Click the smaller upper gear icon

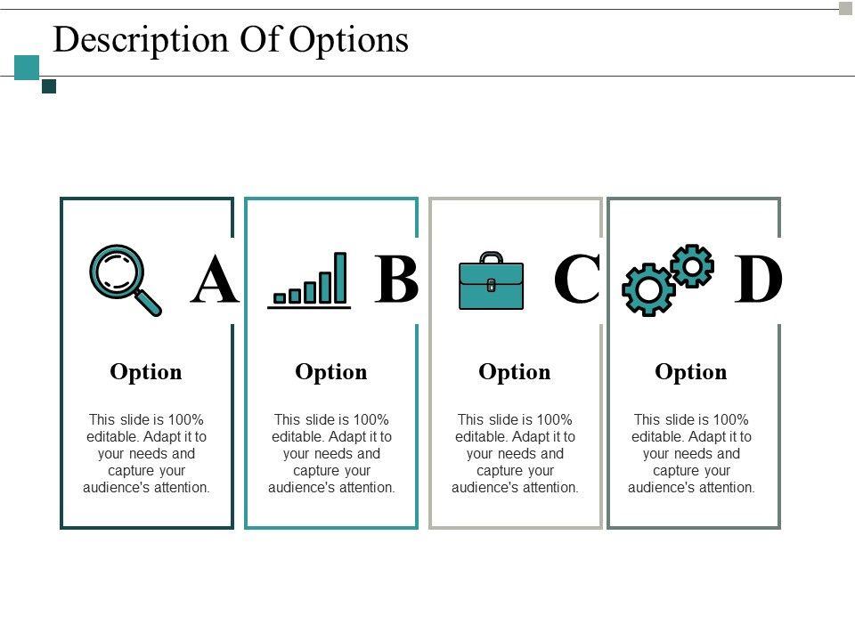[692, 265]
